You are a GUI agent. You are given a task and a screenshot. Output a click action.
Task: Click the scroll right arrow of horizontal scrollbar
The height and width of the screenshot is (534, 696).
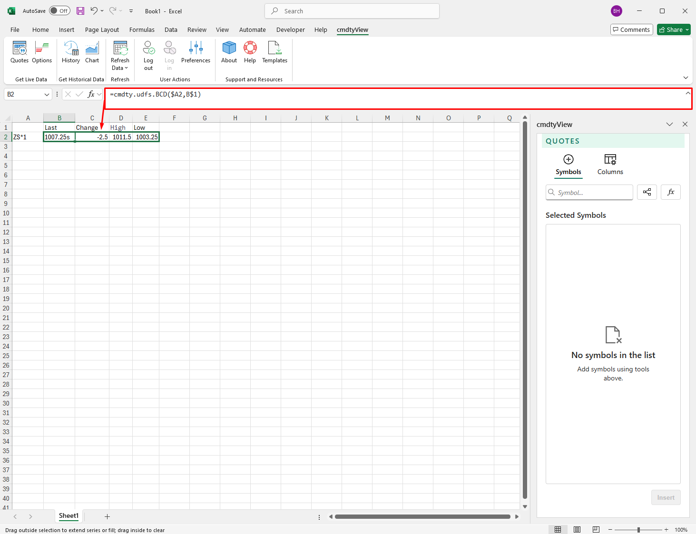517,516
